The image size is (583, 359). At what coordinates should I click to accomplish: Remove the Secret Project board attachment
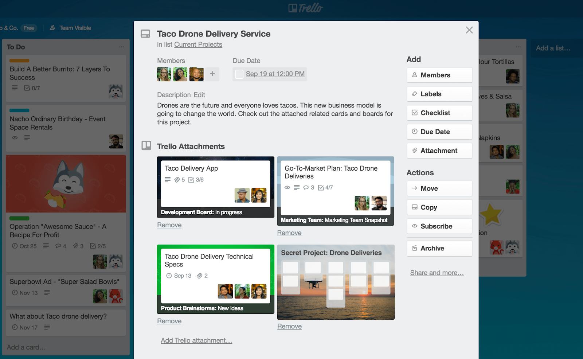point(289,327)
